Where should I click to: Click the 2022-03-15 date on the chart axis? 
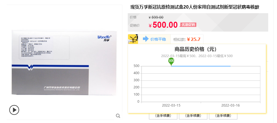(171, 105)
